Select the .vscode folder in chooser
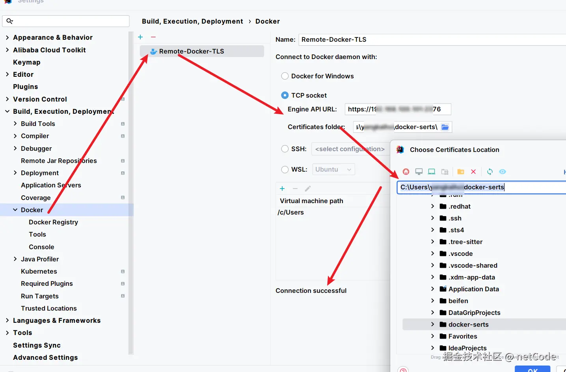Screen dimensions: 566x372 click(460, 254)
